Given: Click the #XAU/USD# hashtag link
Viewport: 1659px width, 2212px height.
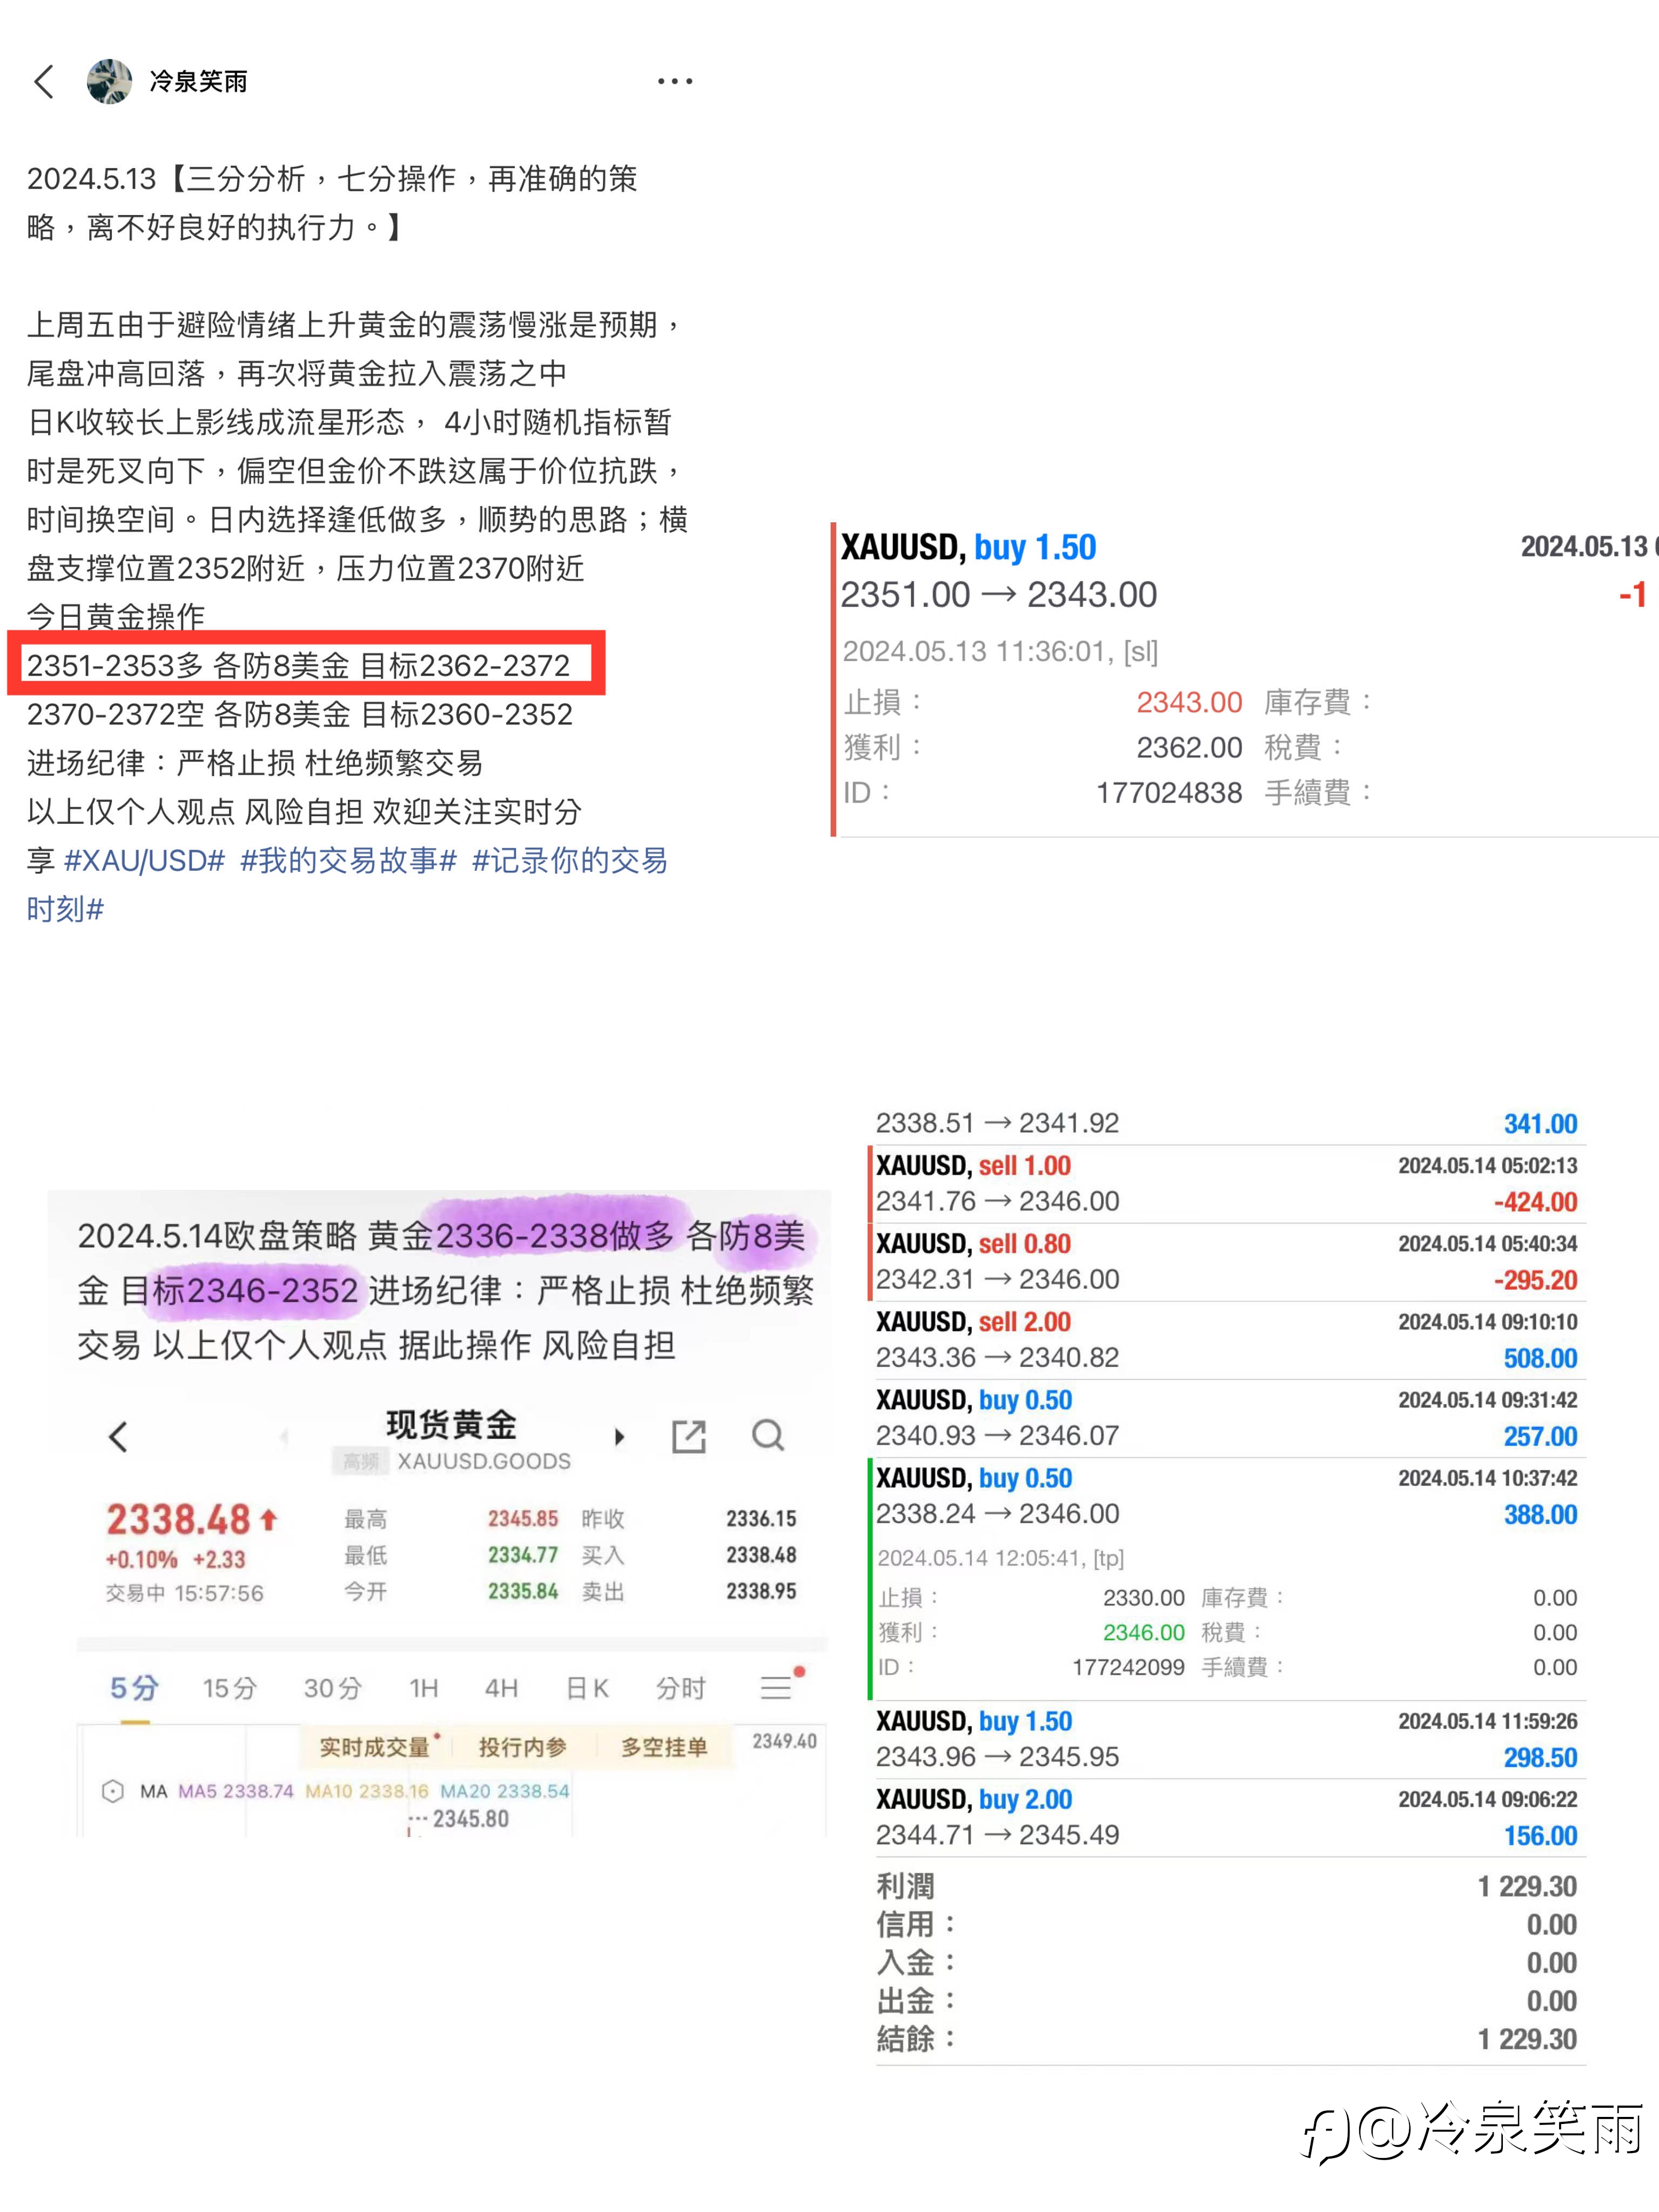Looking at the screenshot, I should (145, 860).
